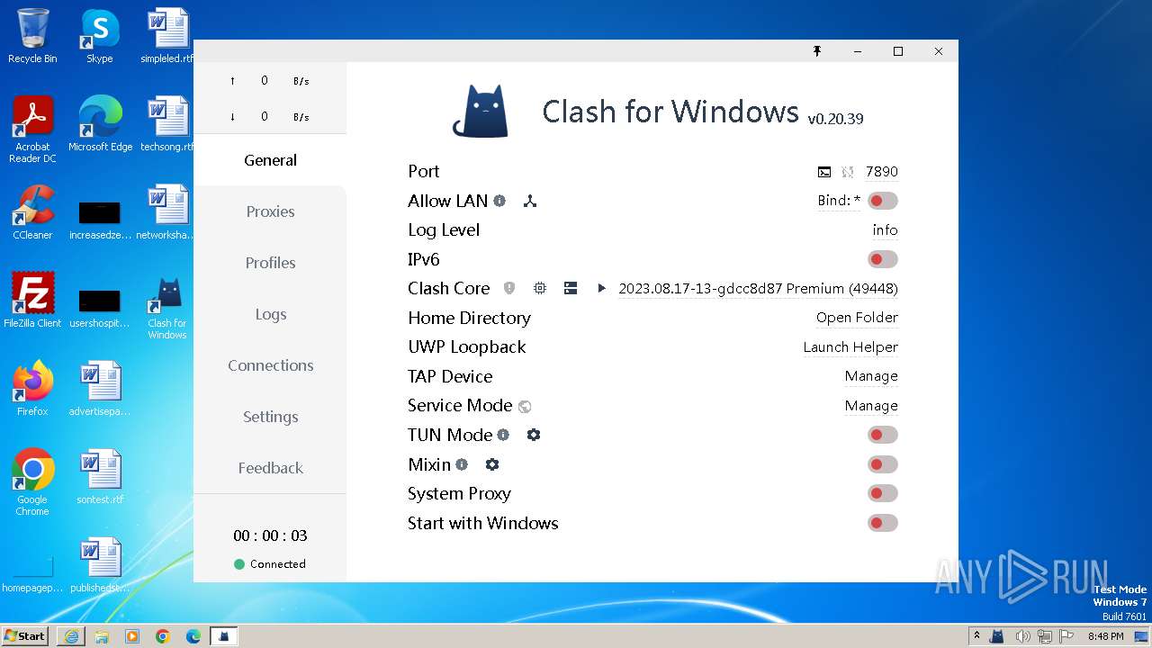Click the Clash Core version text
The image size is (1152, 648).
[758, 289]
